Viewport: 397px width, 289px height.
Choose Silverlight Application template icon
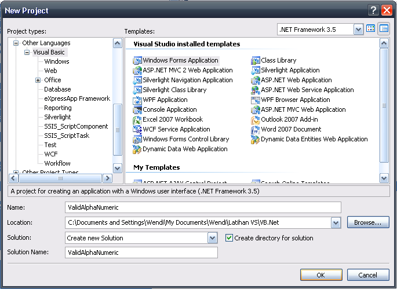click(x=256, y=70)
